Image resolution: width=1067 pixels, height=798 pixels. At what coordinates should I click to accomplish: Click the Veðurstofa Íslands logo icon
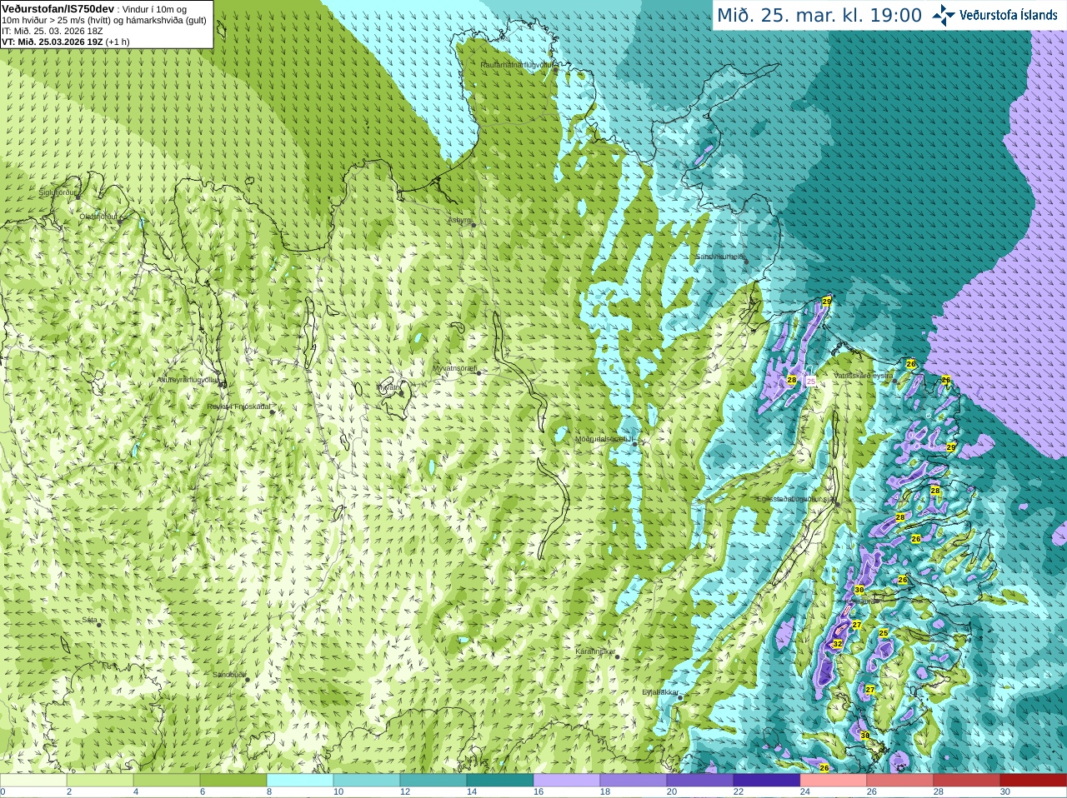click(x=943, y=15)
